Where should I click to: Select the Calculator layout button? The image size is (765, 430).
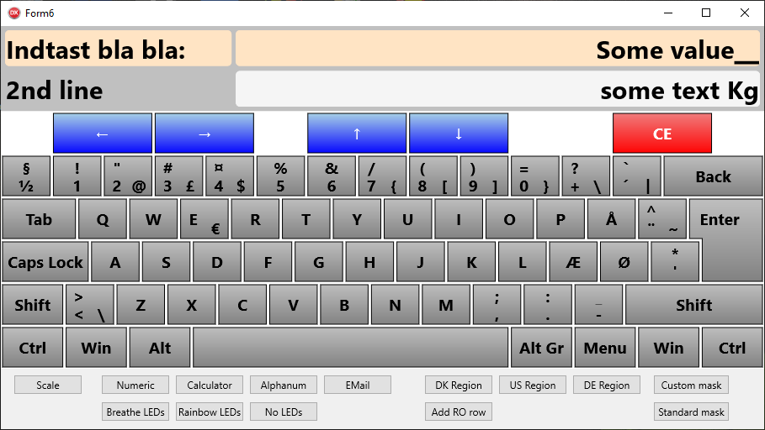click(x=210, y=385)
